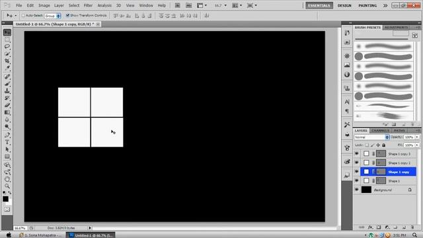Select the Path Selection tool

click(7, 149)
